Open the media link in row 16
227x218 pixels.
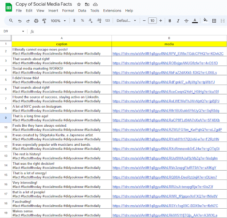coord(163,187)
